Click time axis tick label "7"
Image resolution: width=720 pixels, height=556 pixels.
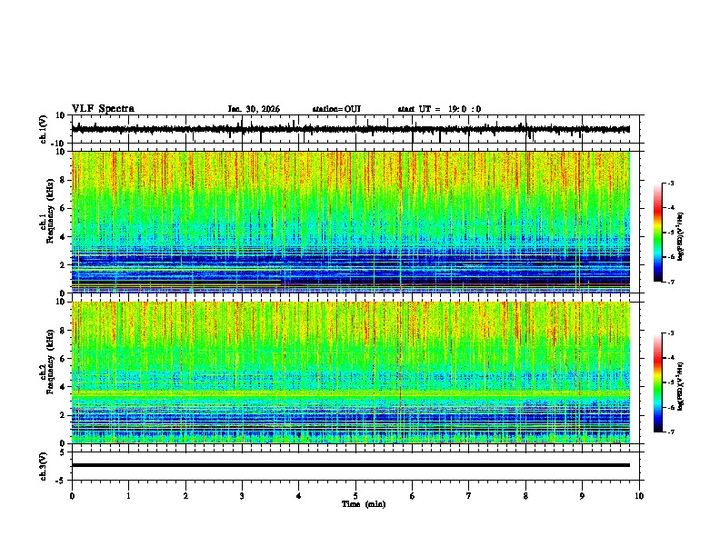coord(469,496)
